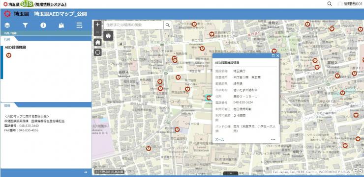Viewport: 364px width, 177px height.
Task: Open the 管理者001 user account menu
Action: (x=351, y=4)
